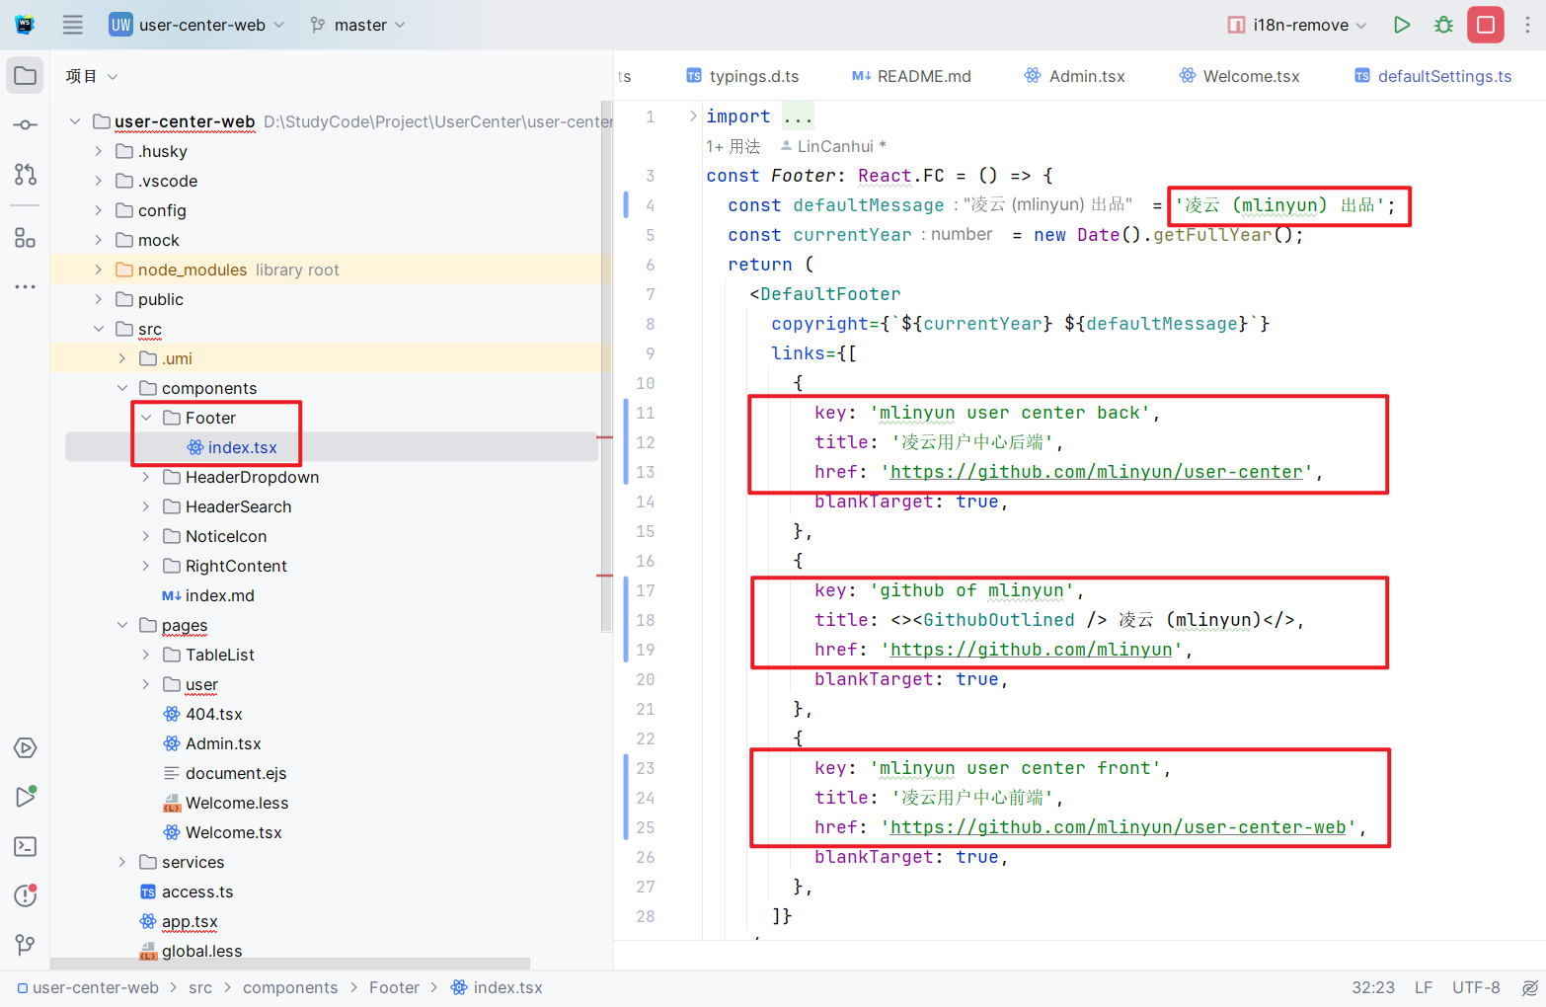Switch to the Welcome.tsx tab
This screenshot has width=1546, height=1007.
pyautogui.click(x=1250, y=76)
